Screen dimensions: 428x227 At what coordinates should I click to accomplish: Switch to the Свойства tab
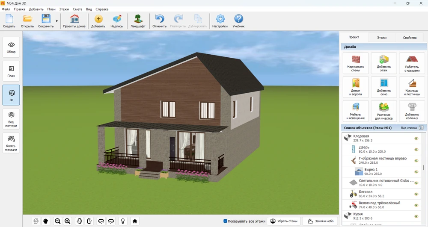pos(409,38)
